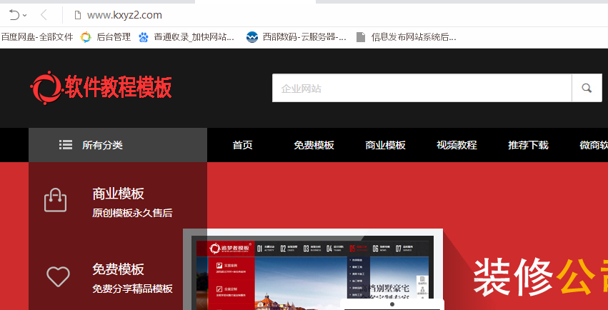Viewport: 608px width, 310px height.
Task: Click the red swirl site logo
Action: [x=46, y=88]
